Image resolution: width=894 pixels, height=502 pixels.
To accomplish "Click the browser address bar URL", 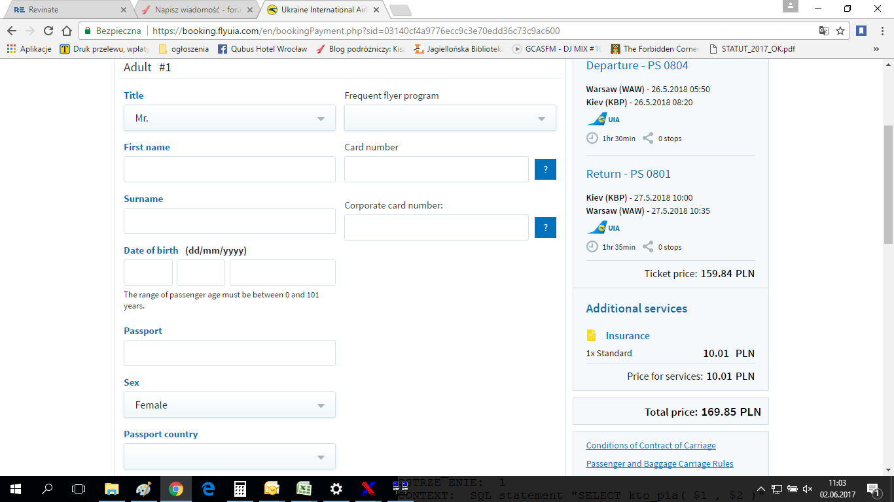I will click(x=355, y=31).
